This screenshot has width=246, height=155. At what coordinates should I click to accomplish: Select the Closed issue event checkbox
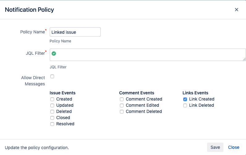(x=52, y=118)
